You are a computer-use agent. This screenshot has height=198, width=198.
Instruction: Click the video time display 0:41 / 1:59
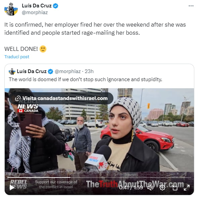pos(131,188)
